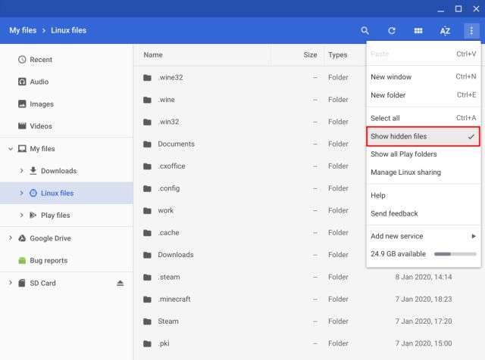Image resolution: width=485 pixels, height=360 pixels.
Task: Click the Downloads arrow icon in sidebar
Action: (33, 170)
